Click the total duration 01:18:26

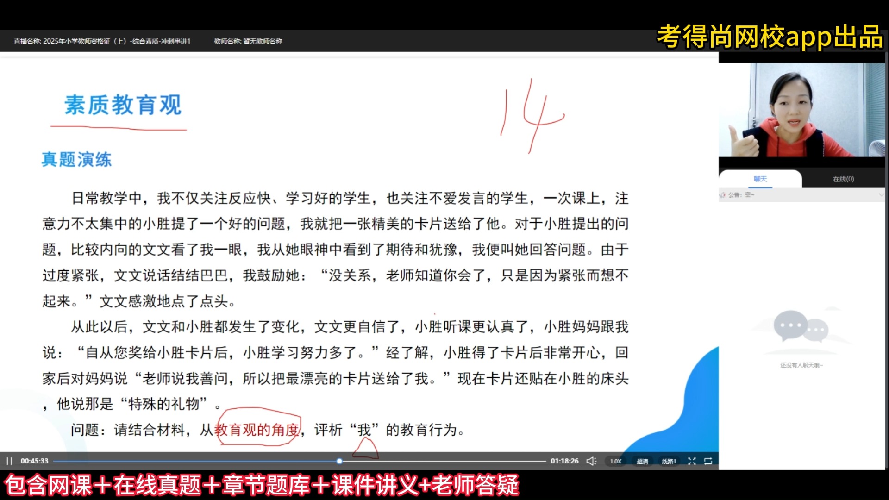click(x=564, y=461)
